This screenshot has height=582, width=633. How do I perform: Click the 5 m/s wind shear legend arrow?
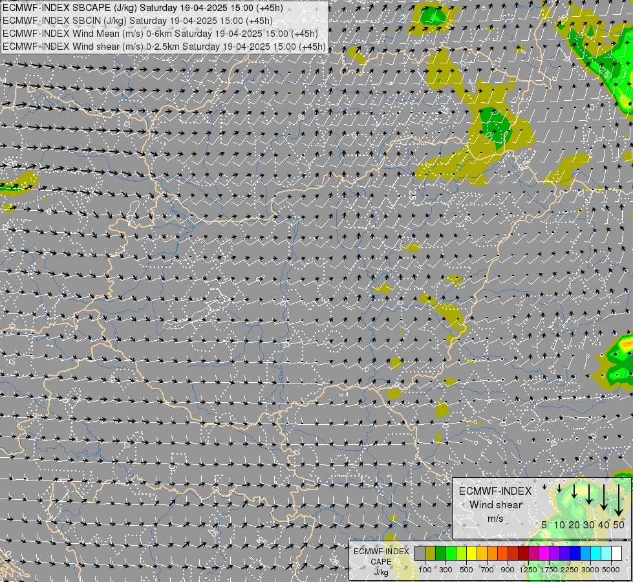pyautogui.click(x=544, y=487)
